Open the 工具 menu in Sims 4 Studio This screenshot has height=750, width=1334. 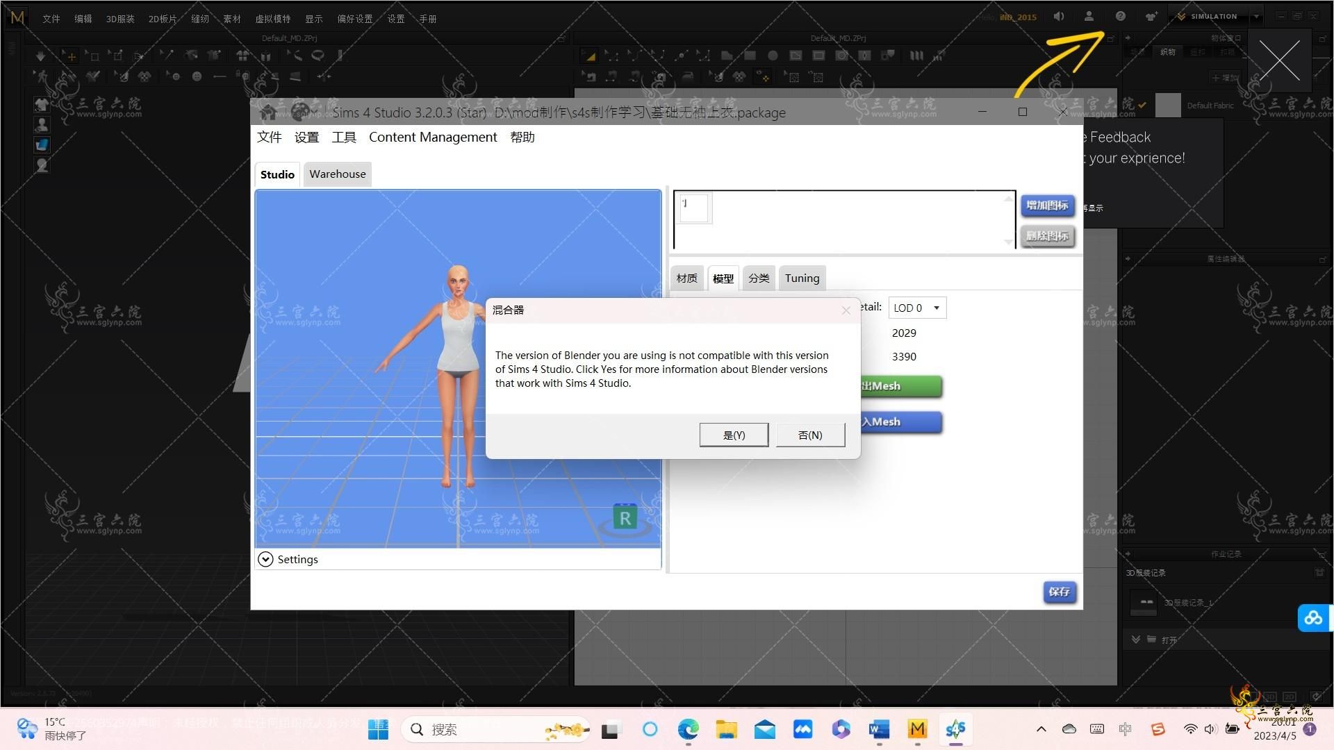344,137
